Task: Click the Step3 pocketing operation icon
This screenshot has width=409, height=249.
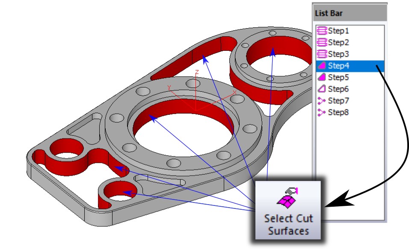Action: (322, 54)
